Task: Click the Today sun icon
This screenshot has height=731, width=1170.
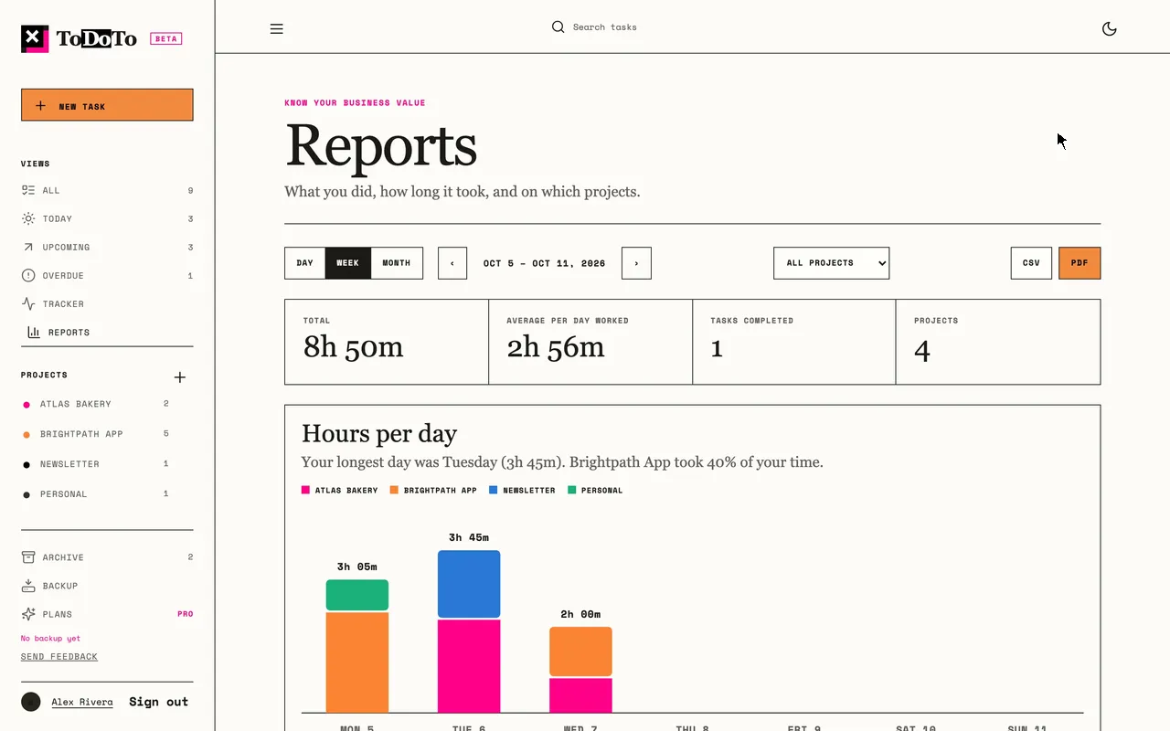Action: tap(28, 218)
